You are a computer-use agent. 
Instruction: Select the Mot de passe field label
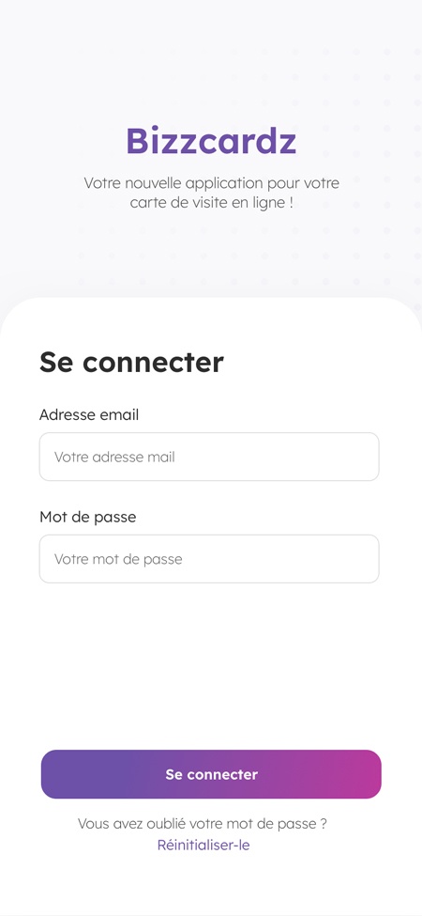[x=87, y=517]
